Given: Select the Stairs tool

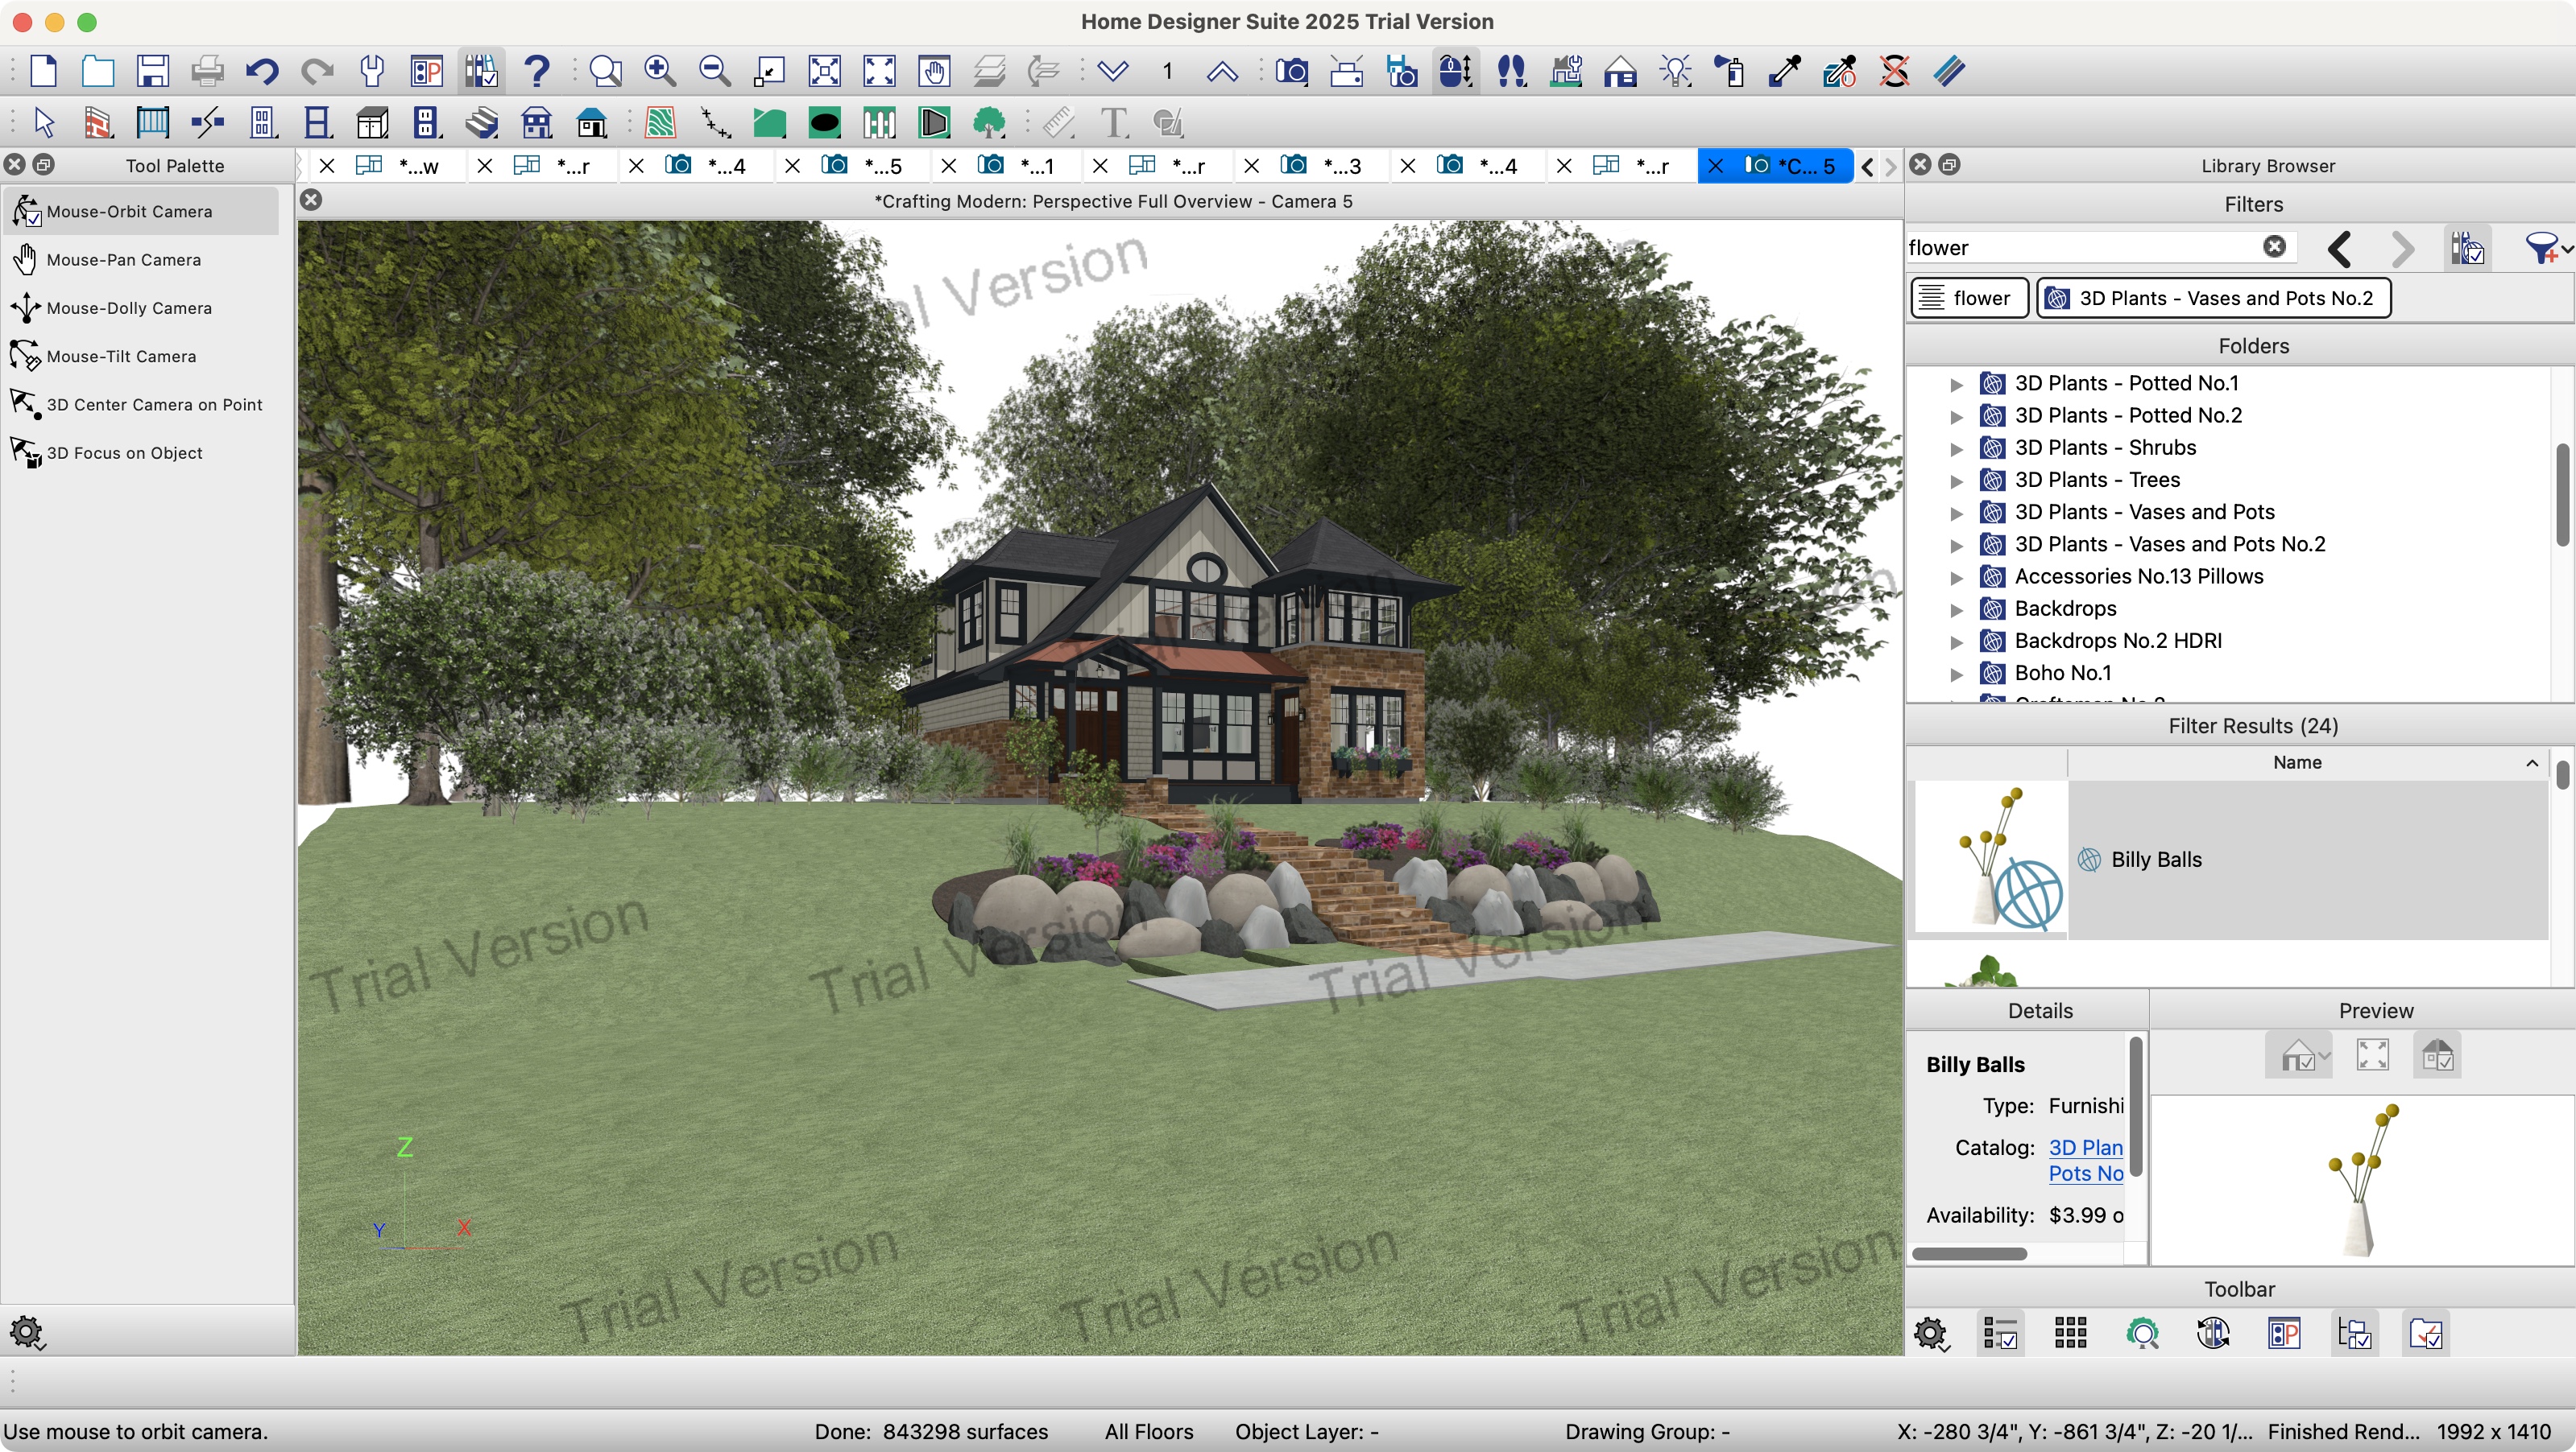Looking at the screenshot, I should 480,122.
